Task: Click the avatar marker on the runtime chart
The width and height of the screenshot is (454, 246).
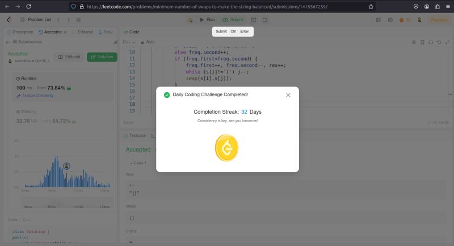Action: [66, 166]
